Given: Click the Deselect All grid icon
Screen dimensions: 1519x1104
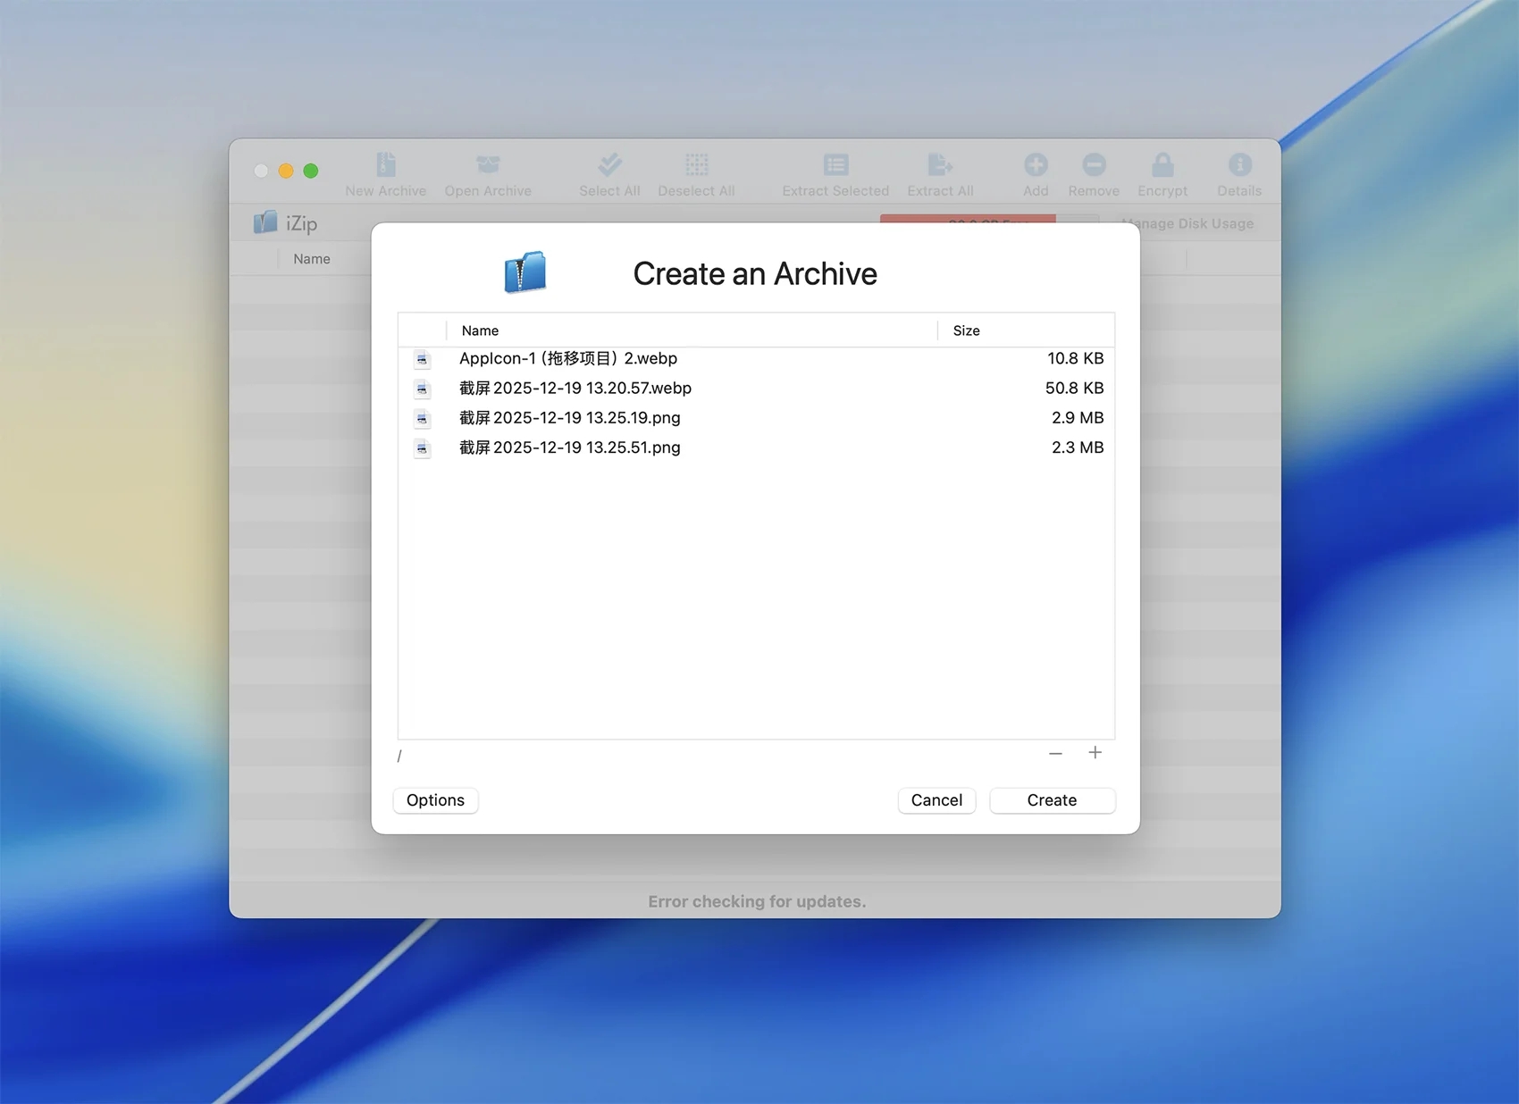Looking at the screenshot, I should (696, 165).
